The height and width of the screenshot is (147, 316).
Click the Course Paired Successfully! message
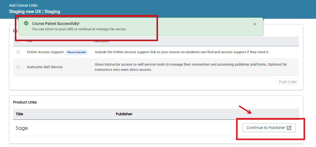(x=56, y=24)
